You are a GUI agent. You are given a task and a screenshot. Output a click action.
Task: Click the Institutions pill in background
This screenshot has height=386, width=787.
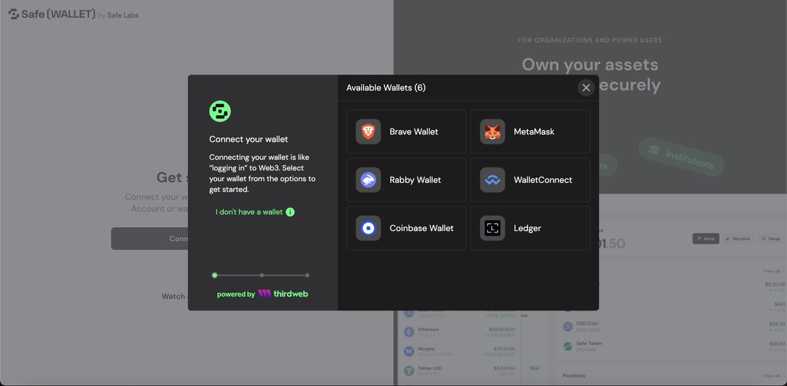[681, 156]
